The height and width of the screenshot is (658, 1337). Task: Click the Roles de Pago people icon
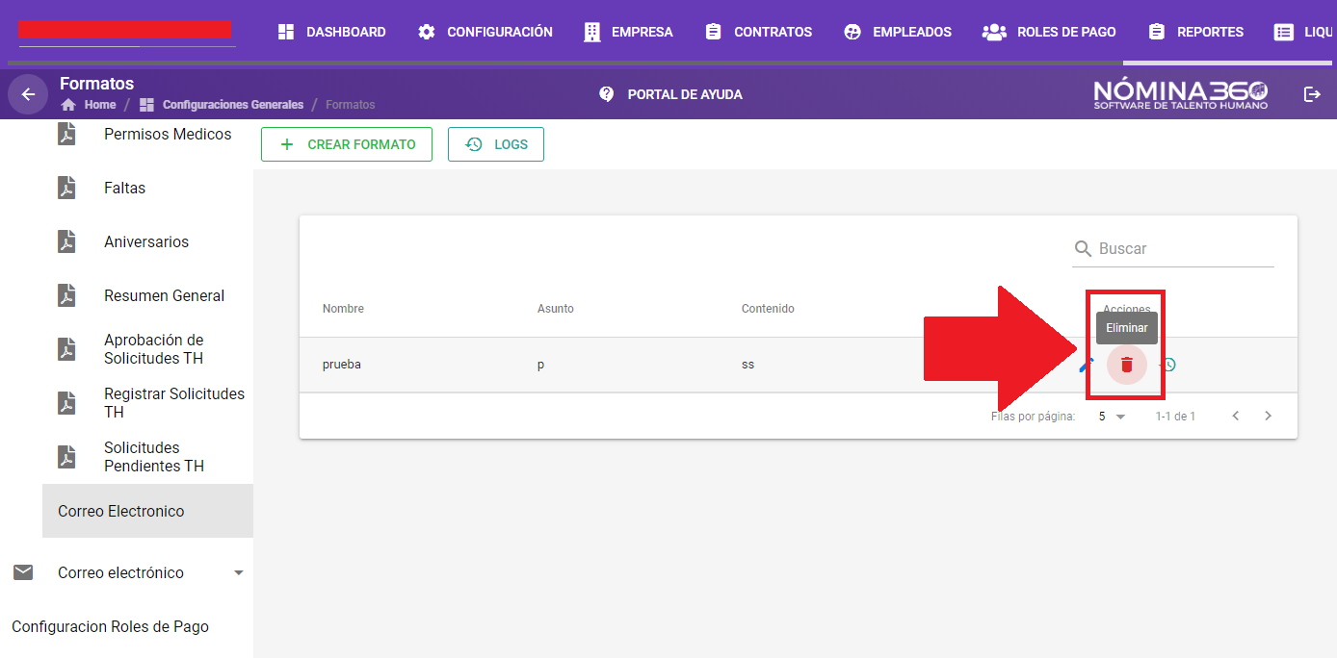tap(994, 32)
